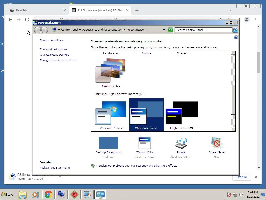Close the New Tab browser tab

pos(65,10)
